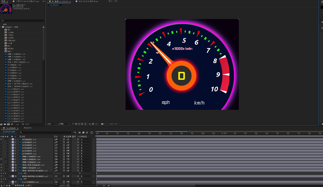Open the parent dropdown for layer 7
The height and width of the screenshot is (187, 323).
coord(86,156)
